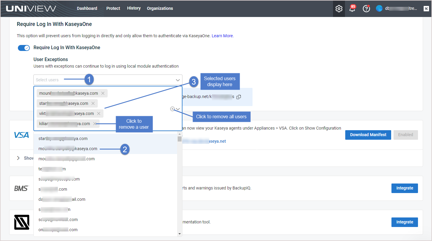Viewport: 432px width, 241px height.
Task: Click the Kaseya K icon at top right
Action: [426, 9]
